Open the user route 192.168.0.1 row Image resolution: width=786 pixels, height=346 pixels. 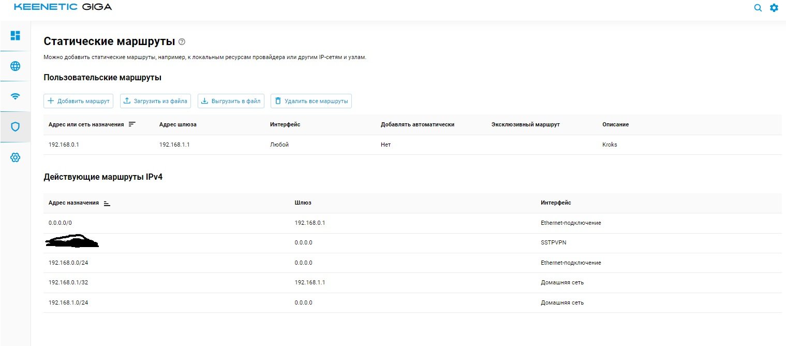point(64,145)
